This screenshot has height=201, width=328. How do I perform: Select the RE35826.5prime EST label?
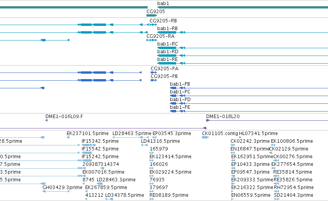(x=293, y=180)
